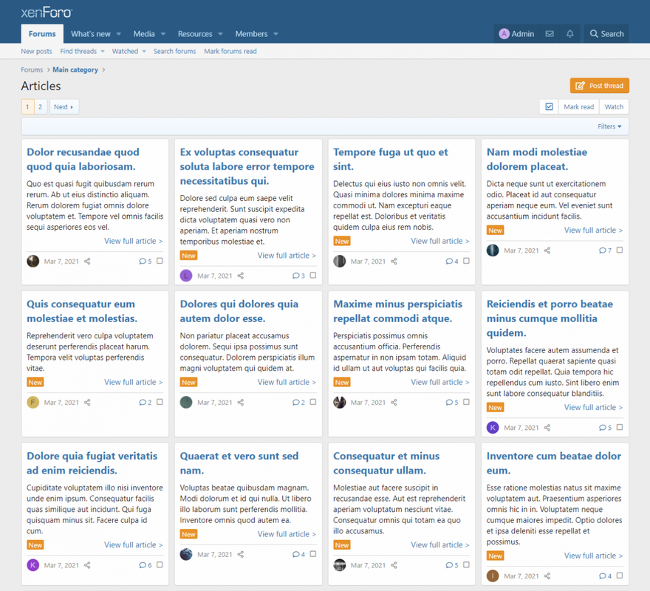This screenshot has width=650, height=591.
Task: Open the Search forums link
Action: (174, 52)
